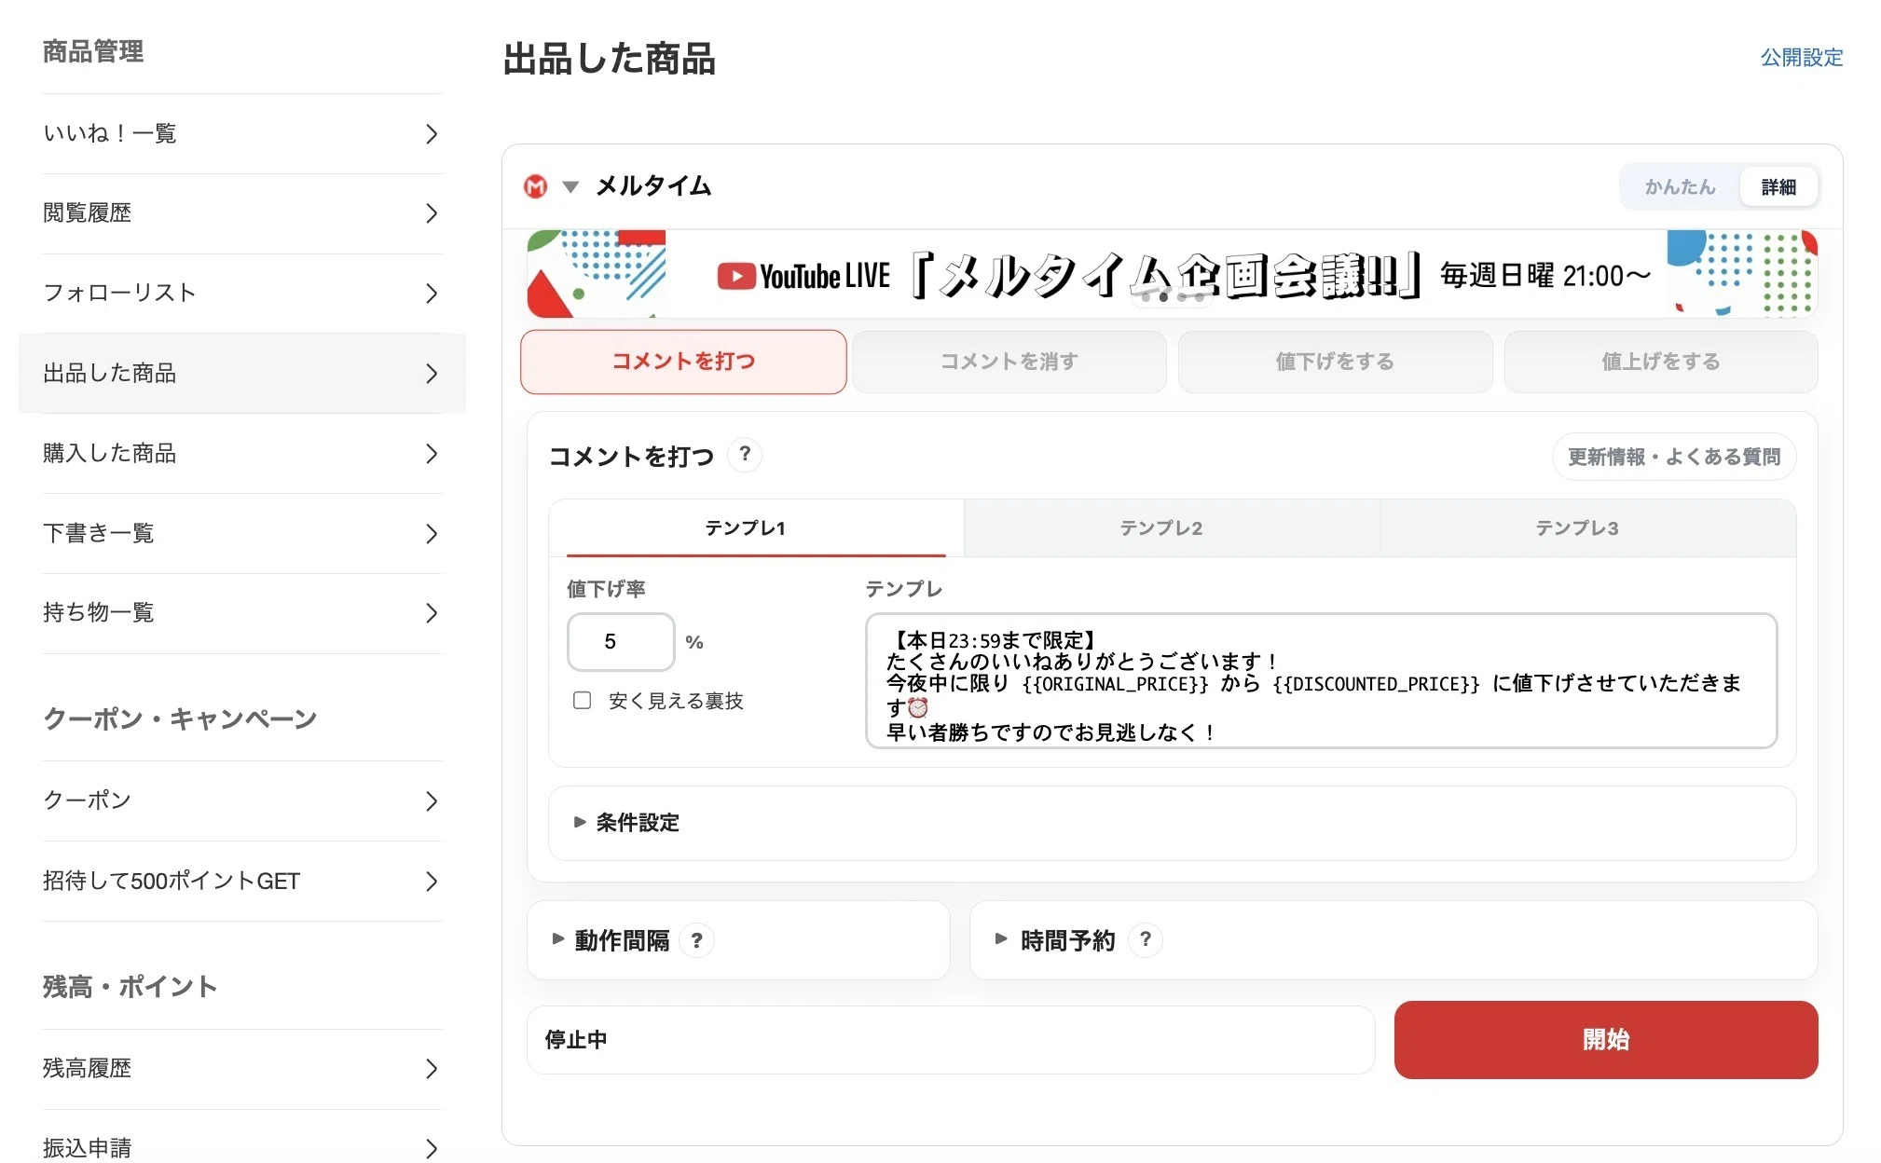Select the テンプレ1 tab
1881x1163 pixels.
coord(756,528)
